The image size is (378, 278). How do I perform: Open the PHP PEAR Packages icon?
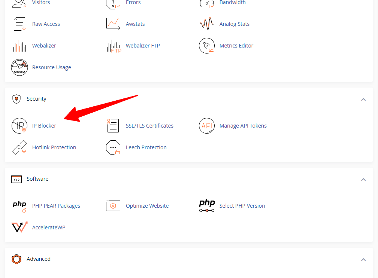19,206
